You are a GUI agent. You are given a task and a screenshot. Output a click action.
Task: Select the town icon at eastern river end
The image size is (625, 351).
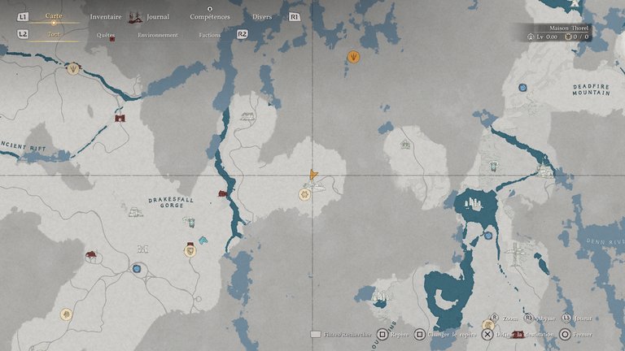(x=545, y=171)
